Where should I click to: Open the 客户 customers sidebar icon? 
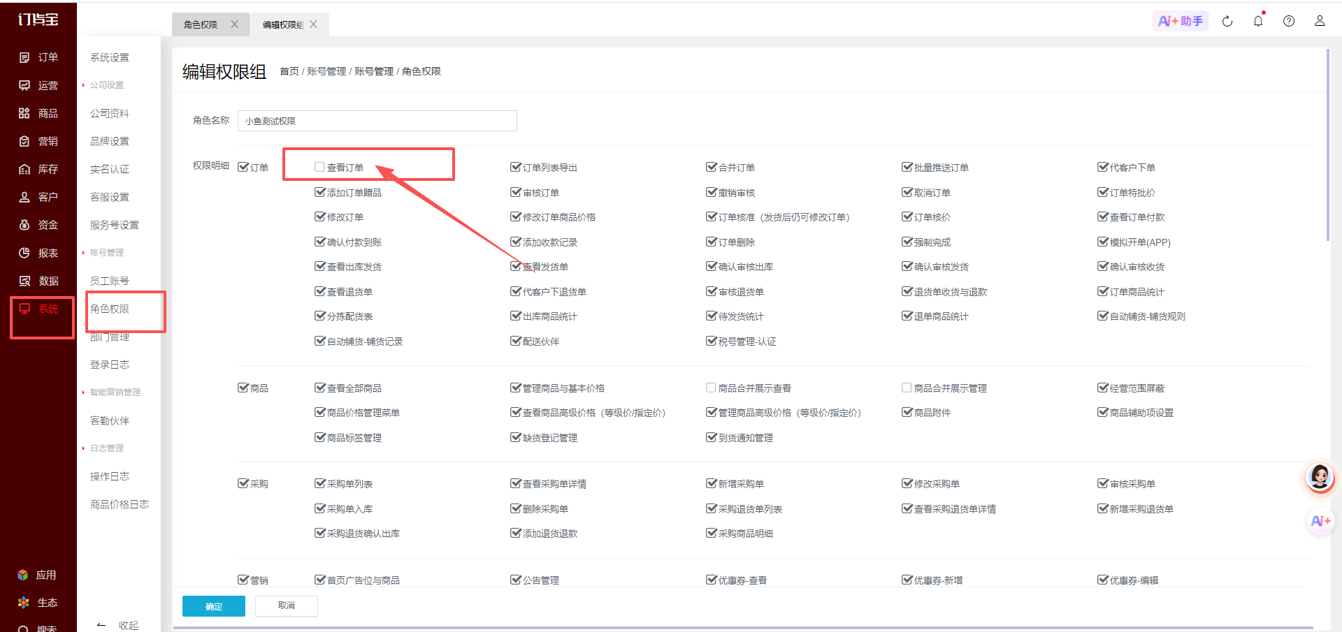(x=24, y=197)
